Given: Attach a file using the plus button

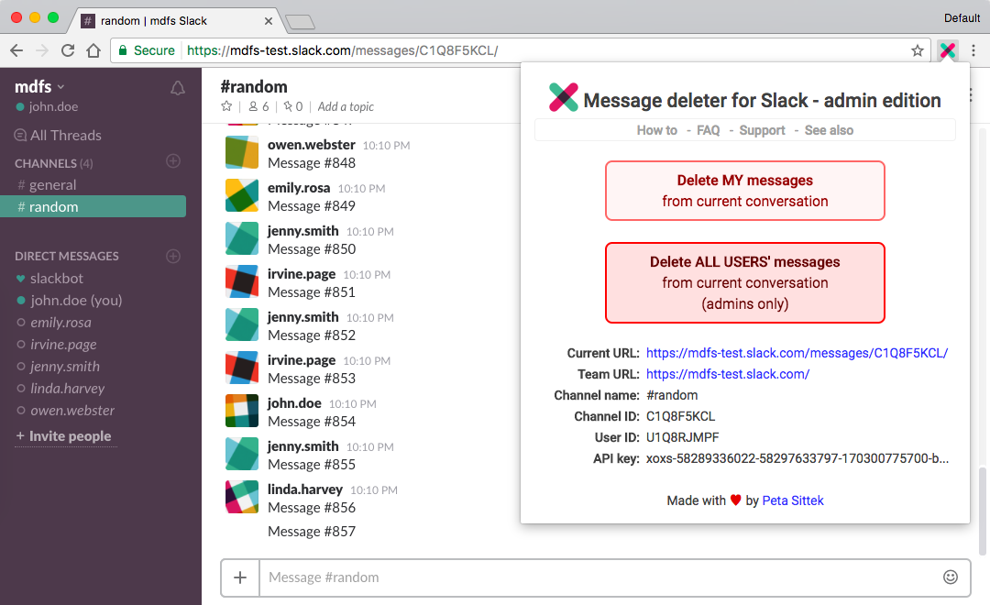Looking at the screenshot, I should click(x=240, y=577).
